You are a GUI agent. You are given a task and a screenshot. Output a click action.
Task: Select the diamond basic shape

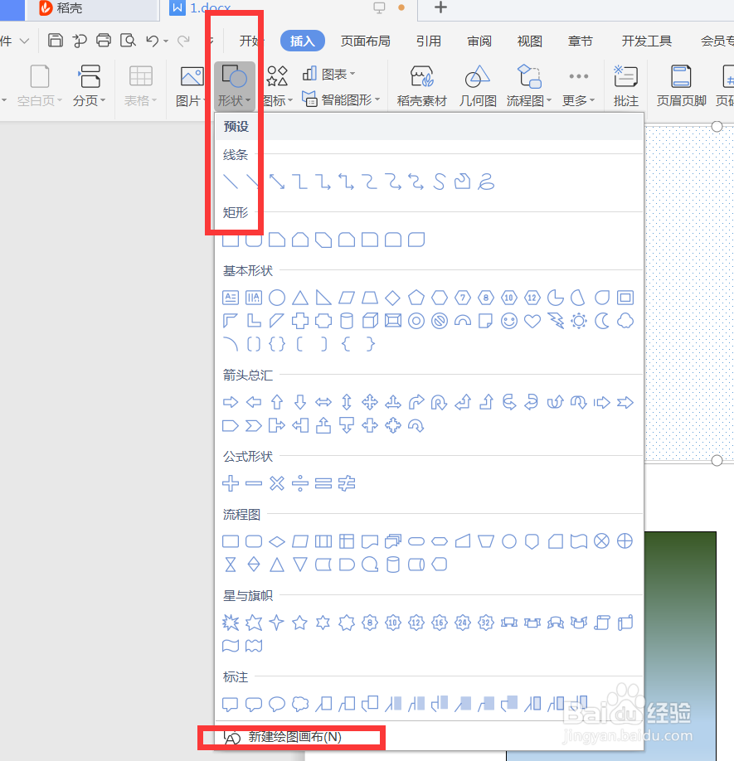[393, 298]
